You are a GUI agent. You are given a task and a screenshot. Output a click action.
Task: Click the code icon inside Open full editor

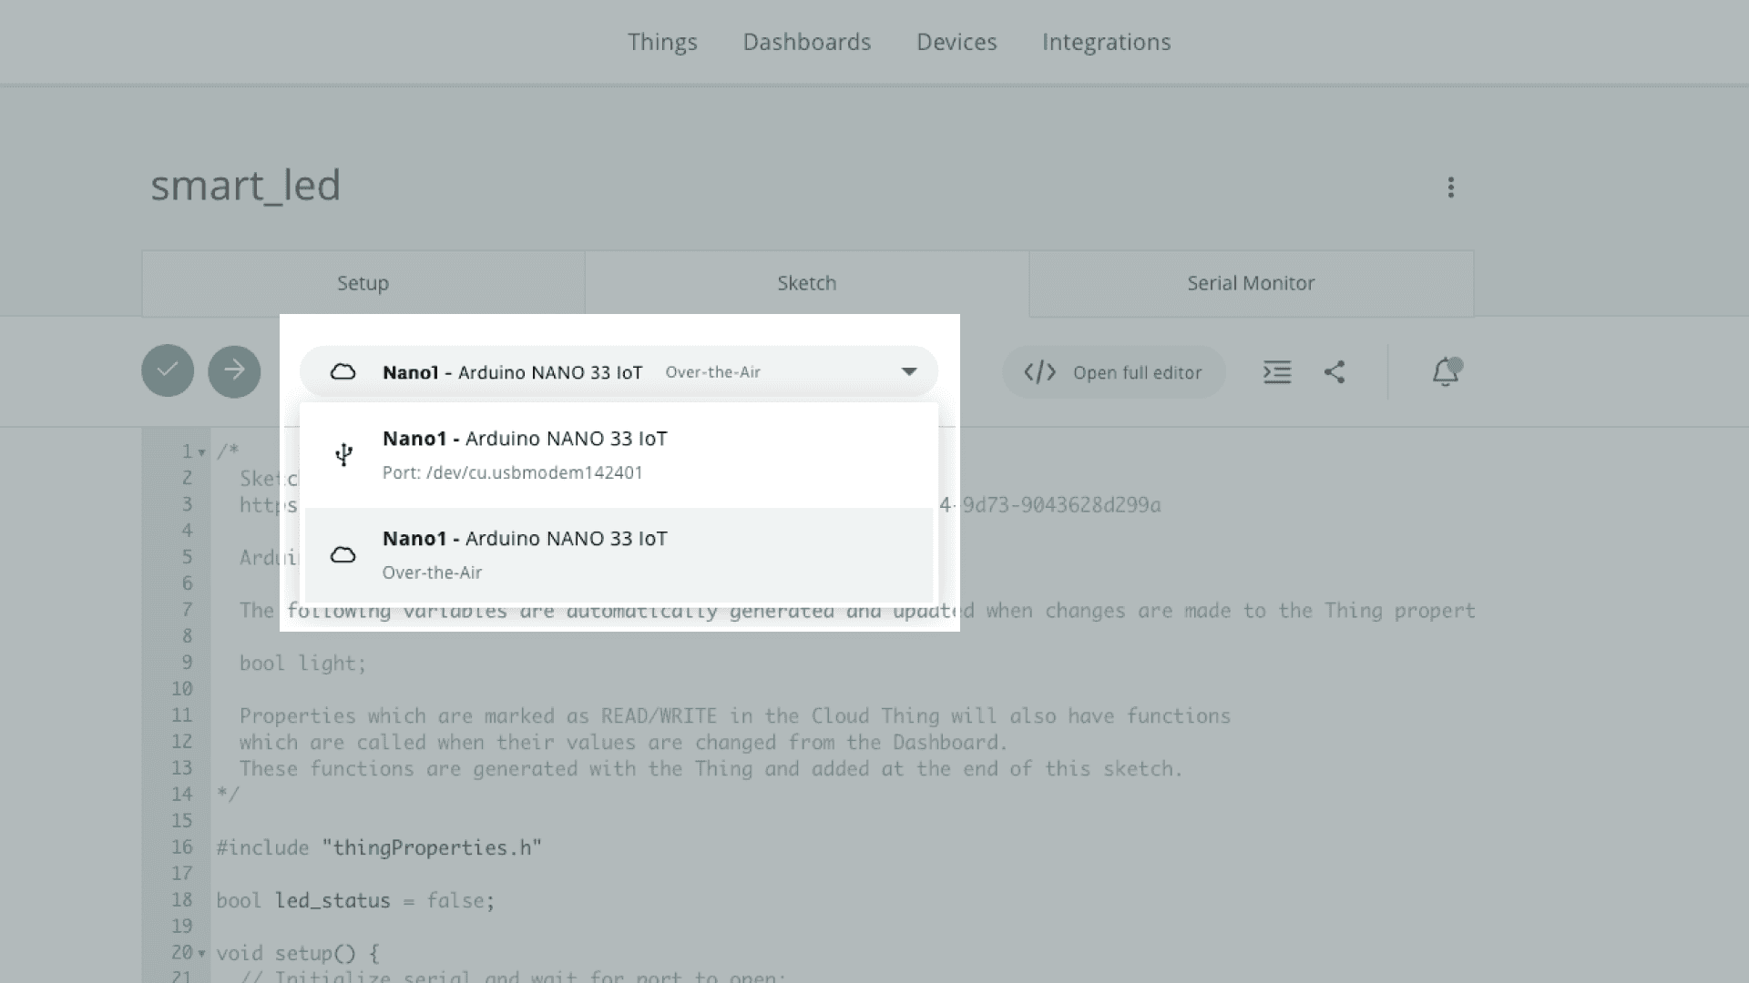[1038, 371]
